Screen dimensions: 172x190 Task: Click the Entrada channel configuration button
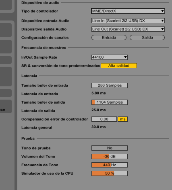coord(109,38)
